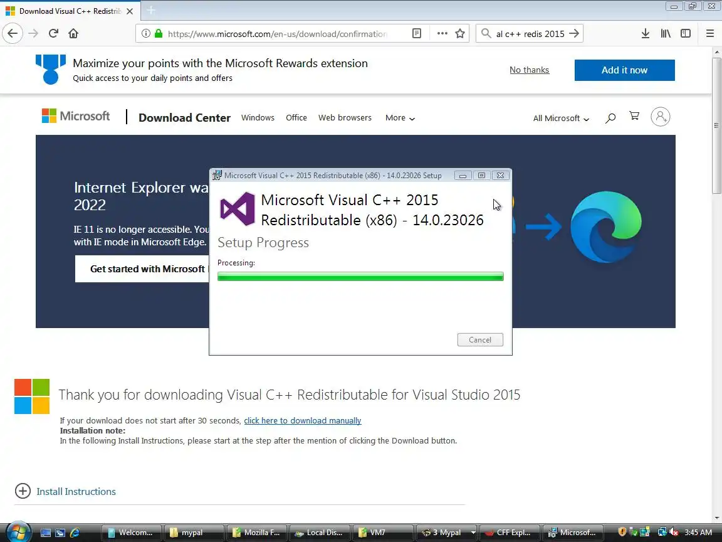Image resolution: width=722 pixels, height=542 pixels.
Task: Cancel the Visual C++ setup
Action: (480, 339)
